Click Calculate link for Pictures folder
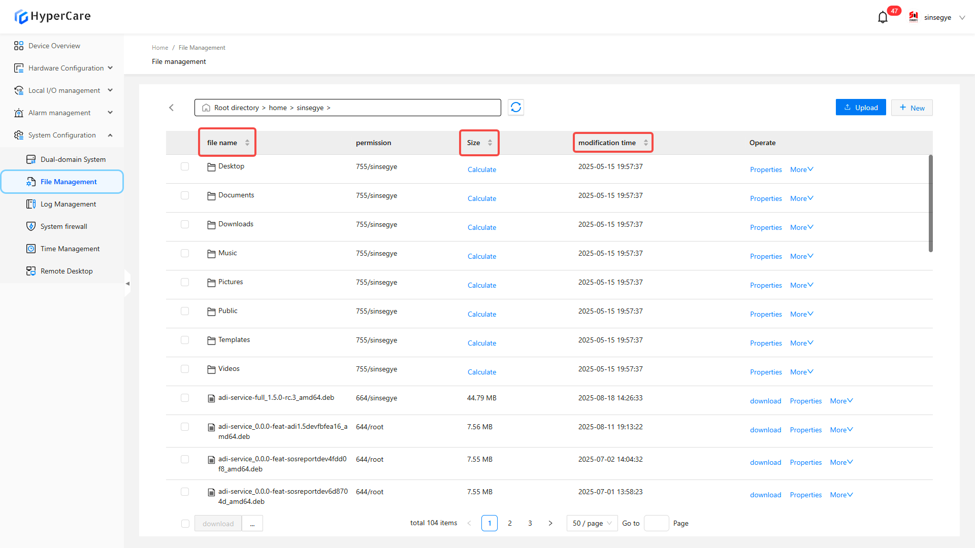The width and height of the screenshot is (975, 548). click(x=481, y=285)
